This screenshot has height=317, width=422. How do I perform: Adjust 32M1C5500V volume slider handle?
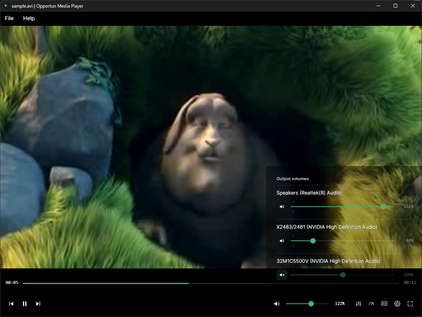pyautogui.click(x=343, y=275)
